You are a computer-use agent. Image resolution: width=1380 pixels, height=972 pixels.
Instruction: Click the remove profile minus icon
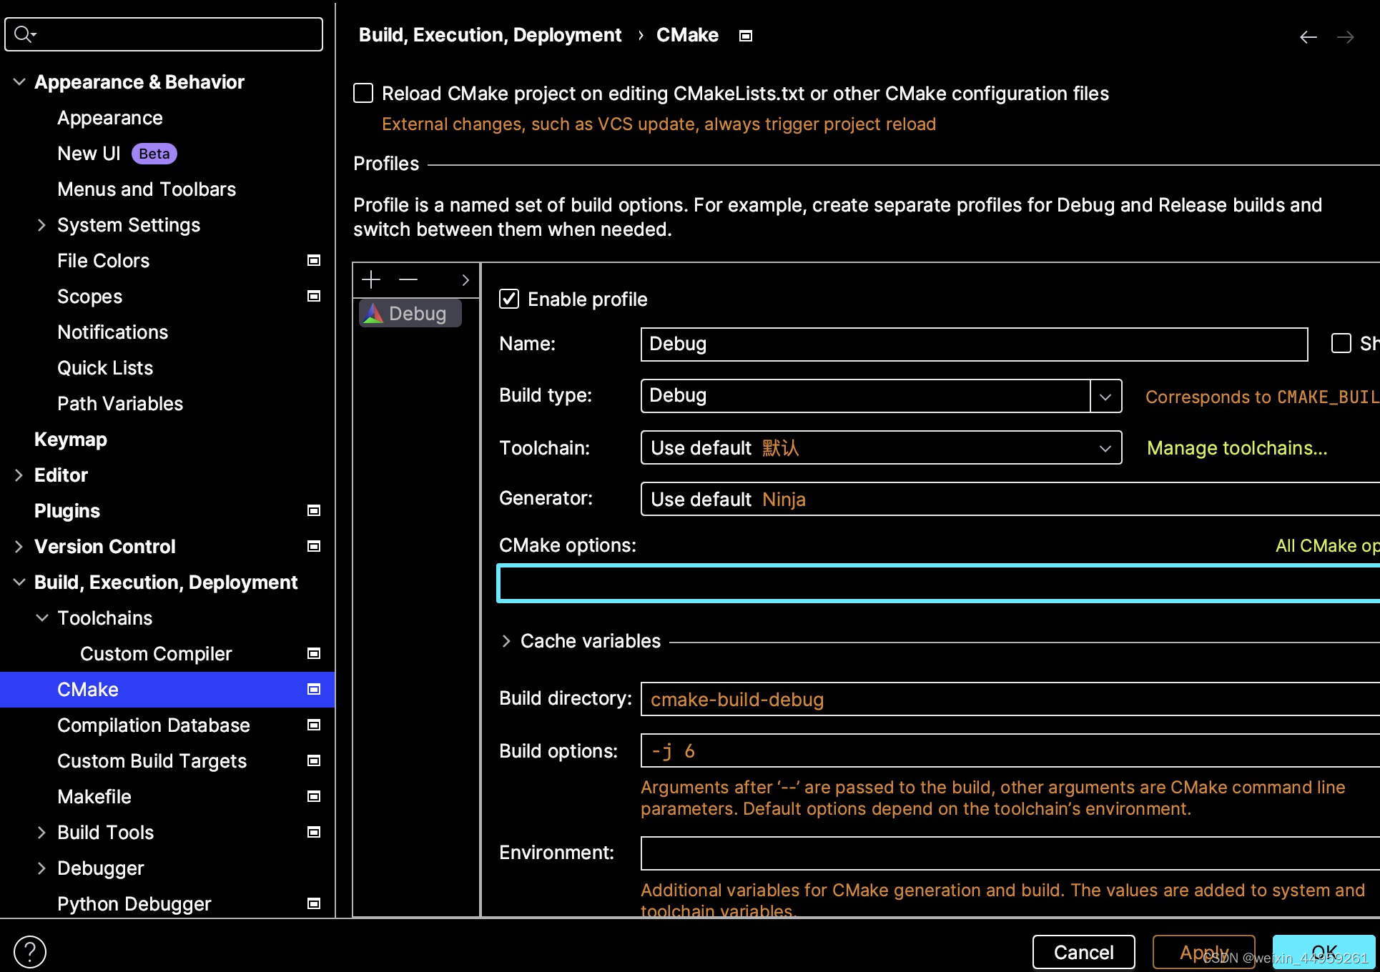[408, 279]
